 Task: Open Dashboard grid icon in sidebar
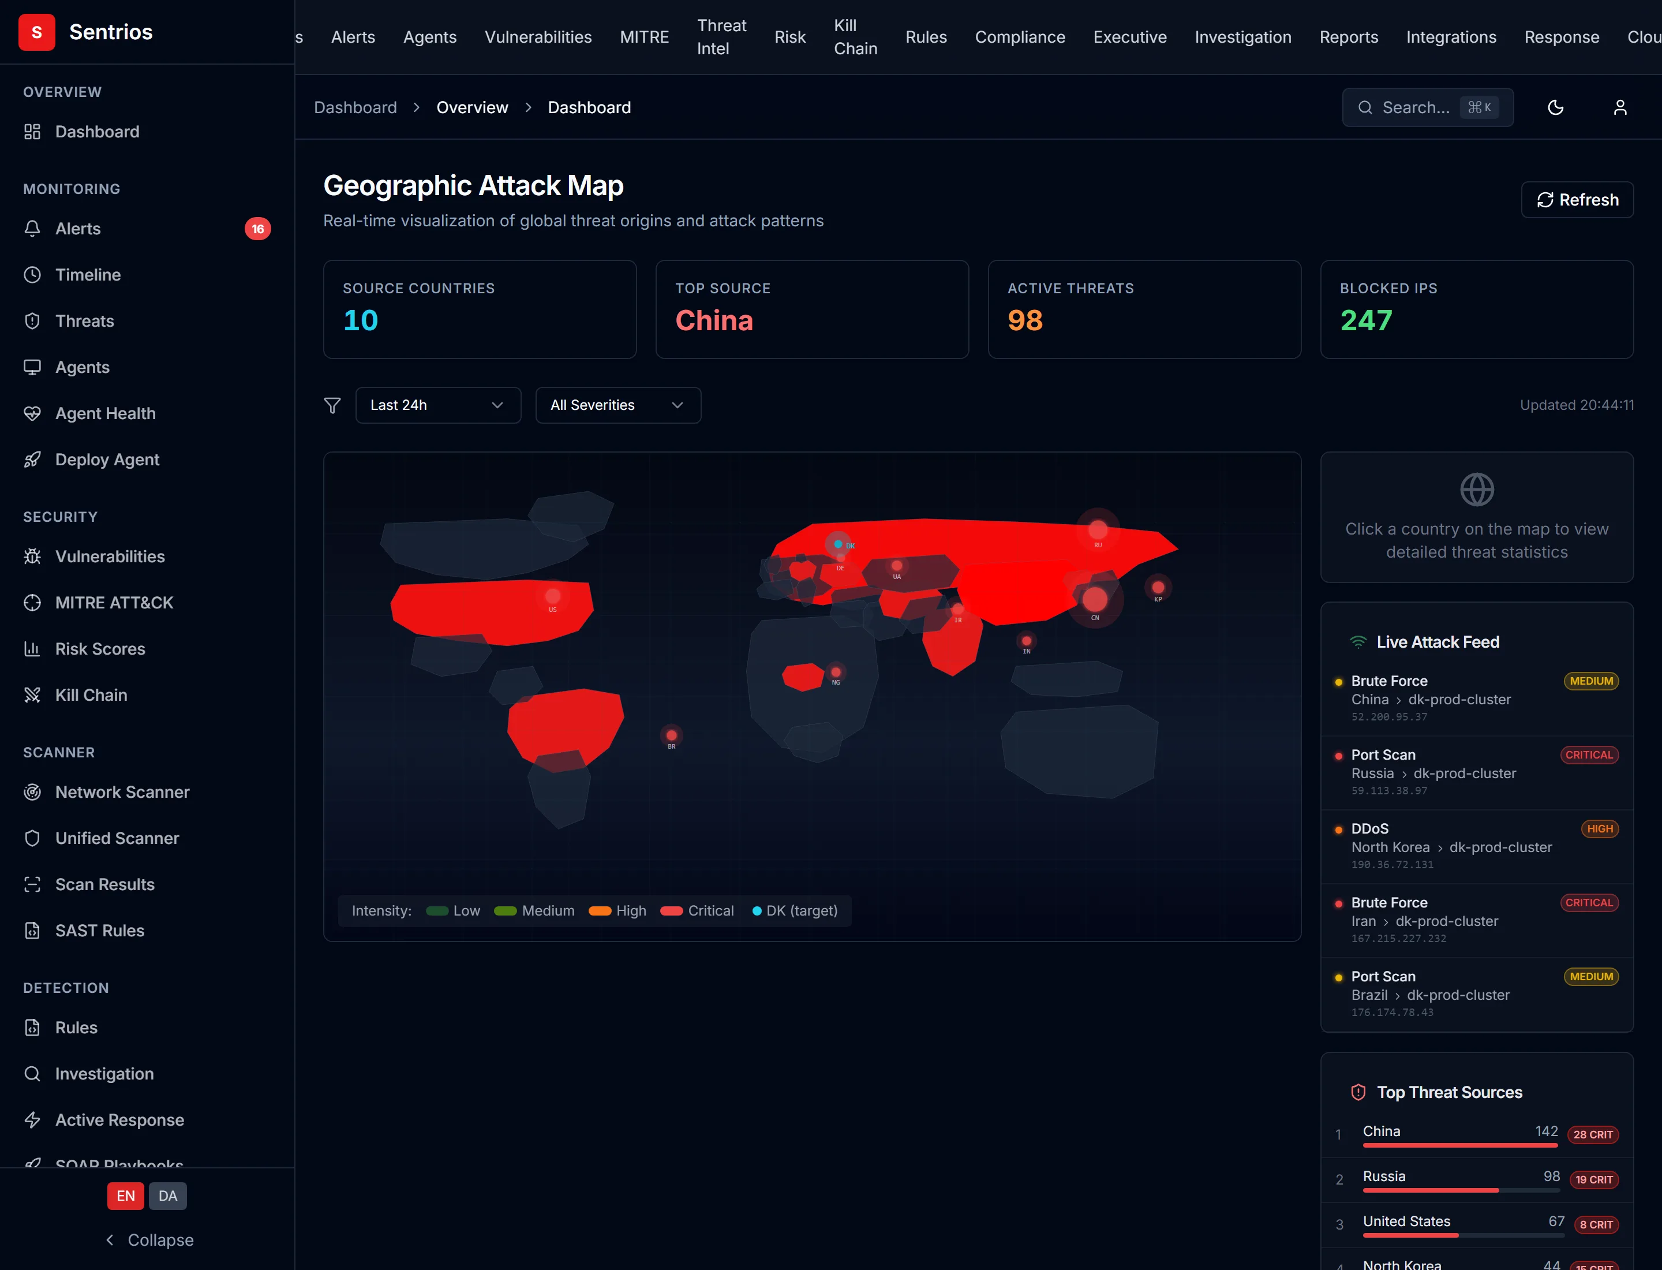32,132
